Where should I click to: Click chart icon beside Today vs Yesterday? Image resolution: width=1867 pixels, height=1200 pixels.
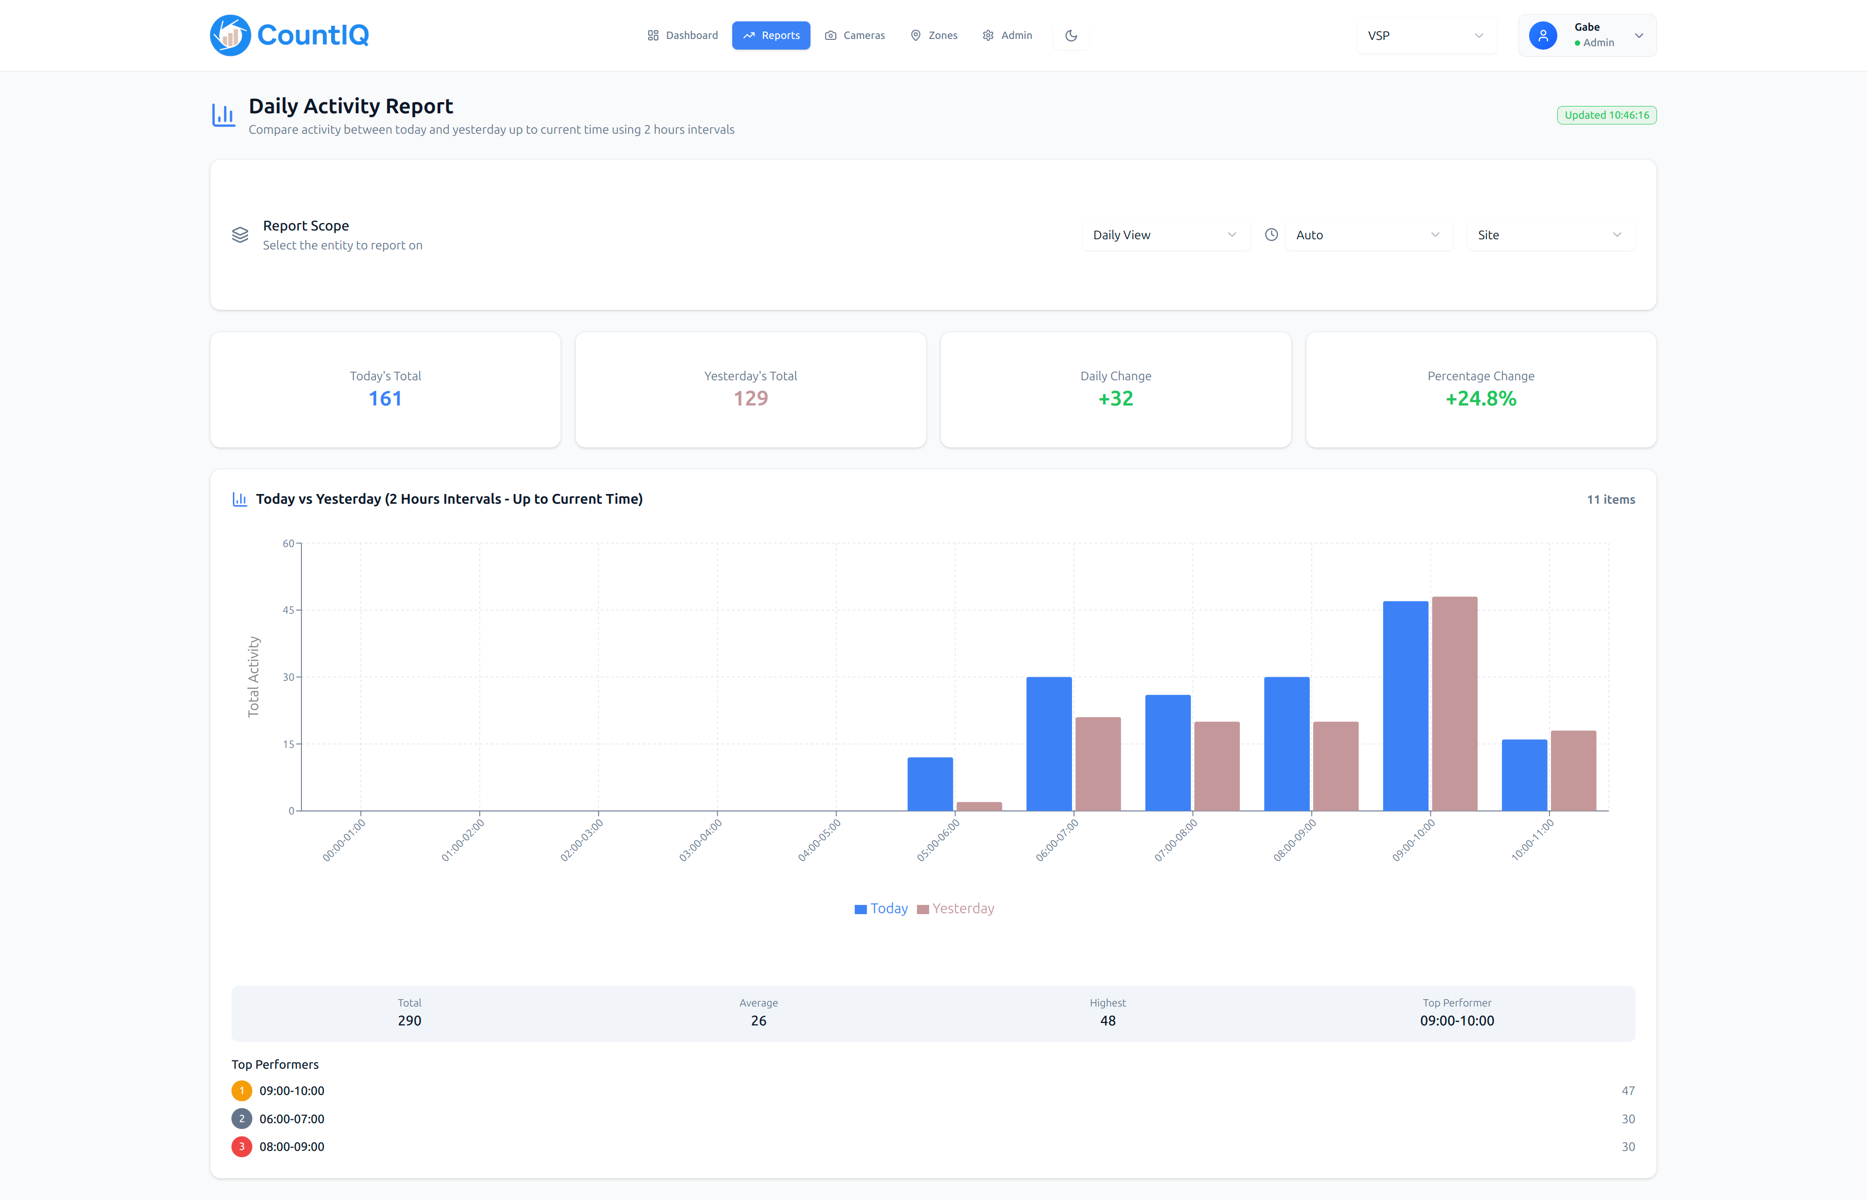(x=239, y=499)
